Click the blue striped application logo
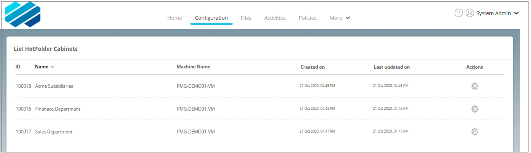 tap(23, 14)
